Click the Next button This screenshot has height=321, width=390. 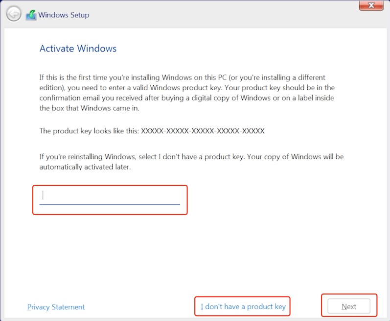349,306
